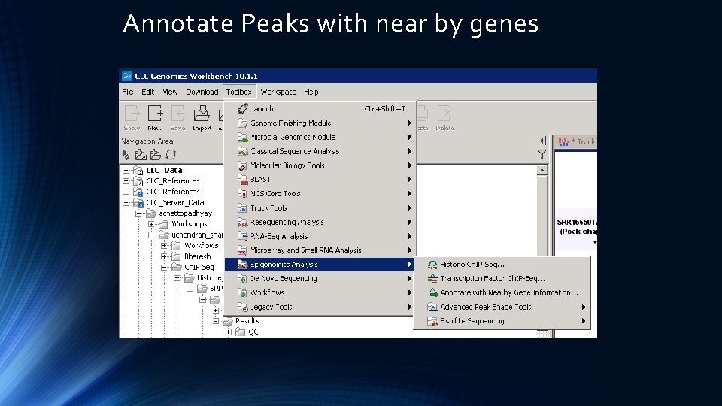Open Classical Sequence Analysis submenu

point(320,151)
